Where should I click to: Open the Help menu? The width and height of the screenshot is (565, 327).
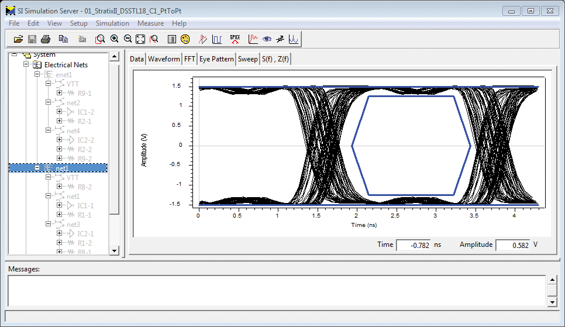coord(179,23)
